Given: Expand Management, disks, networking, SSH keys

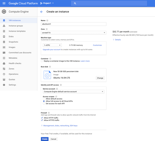Looking at the screenshot, I should [59, 126].
